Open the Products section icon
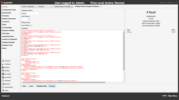 coord(3,64)
